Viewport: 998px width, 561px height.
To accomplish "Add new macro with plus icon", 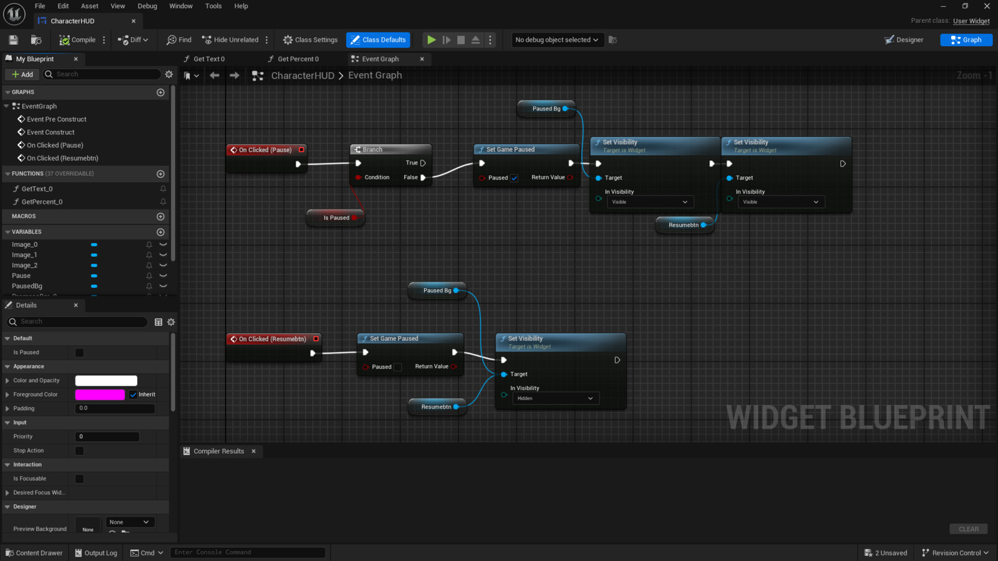I will [160, 216].
